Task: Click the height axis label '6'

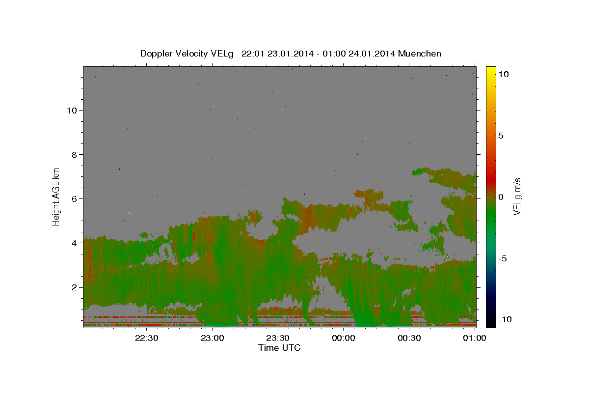Action: click(x=73, y=199)
